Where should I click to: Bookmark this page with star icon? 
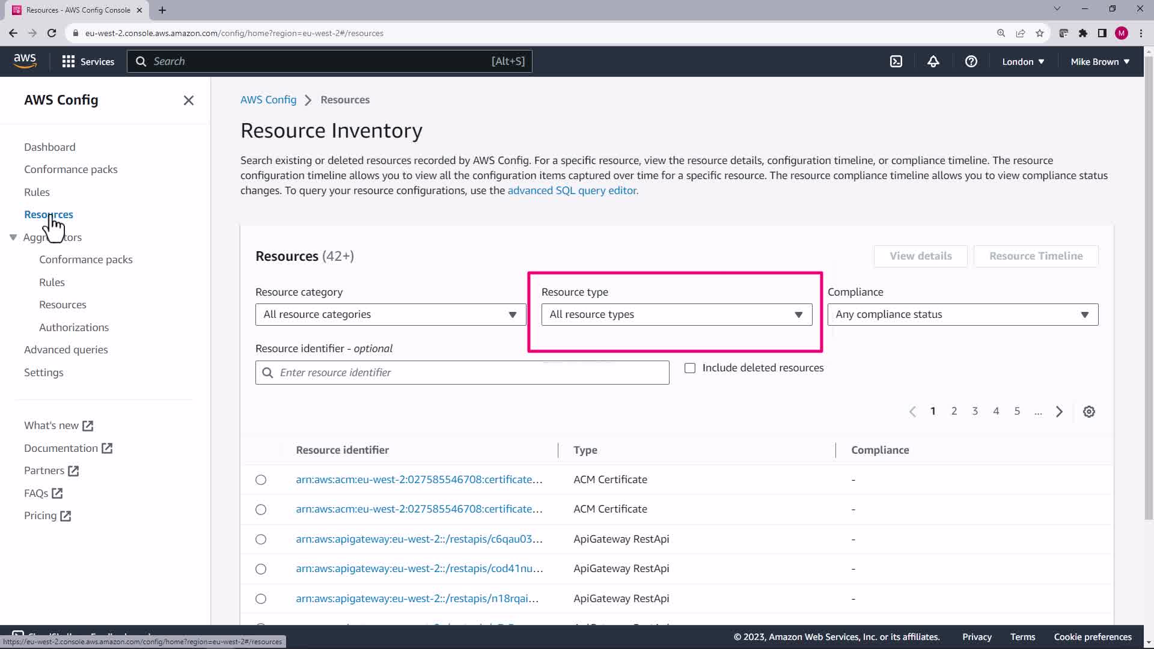pyautogui.click(x=1039, y=33)
